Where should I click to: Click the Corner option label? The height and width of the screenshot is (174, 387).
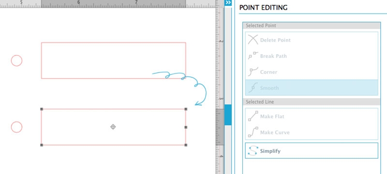268,72
